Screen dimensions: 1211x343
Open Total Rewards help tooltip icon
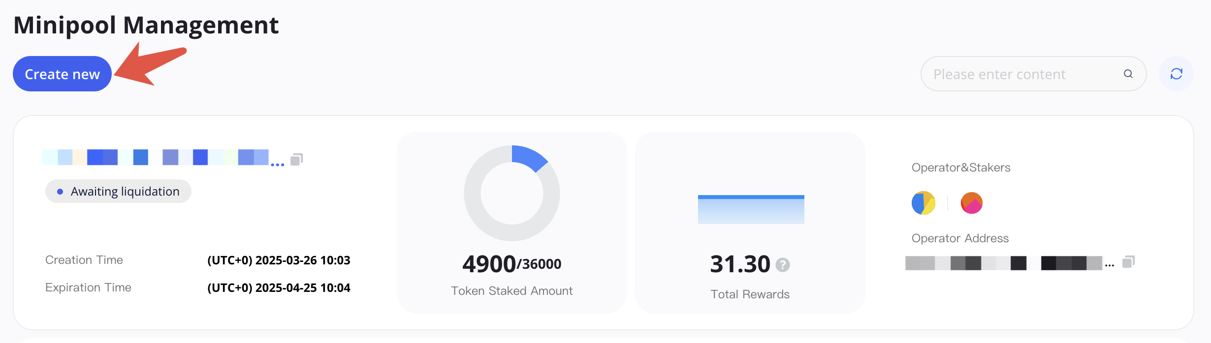click(x=783, y=265)
